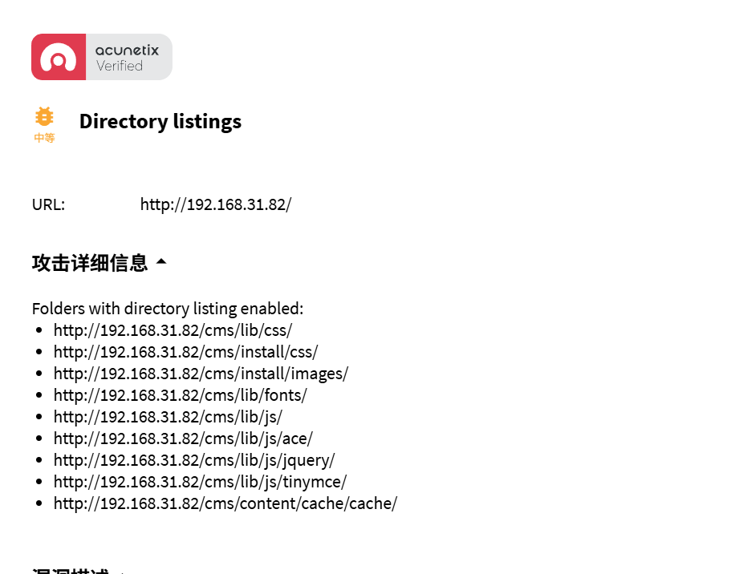The image size is (743, 574).
Task: Open the /cms/lib/js/ace/ directory link
Action: pos(183,439)
